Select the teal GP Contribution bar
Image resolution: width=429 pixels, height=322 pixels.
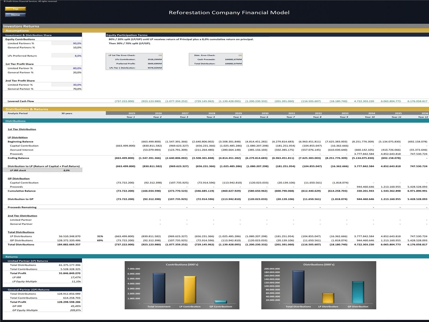click(x=220, y=302)
